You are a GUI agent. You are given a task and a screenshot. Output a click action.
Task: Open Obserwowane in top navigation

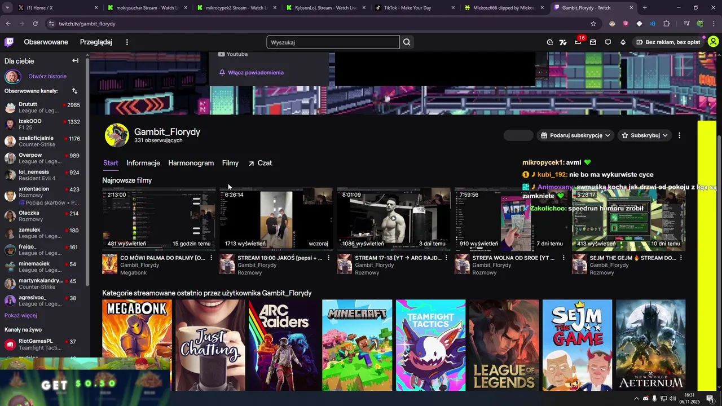(46, 42)
